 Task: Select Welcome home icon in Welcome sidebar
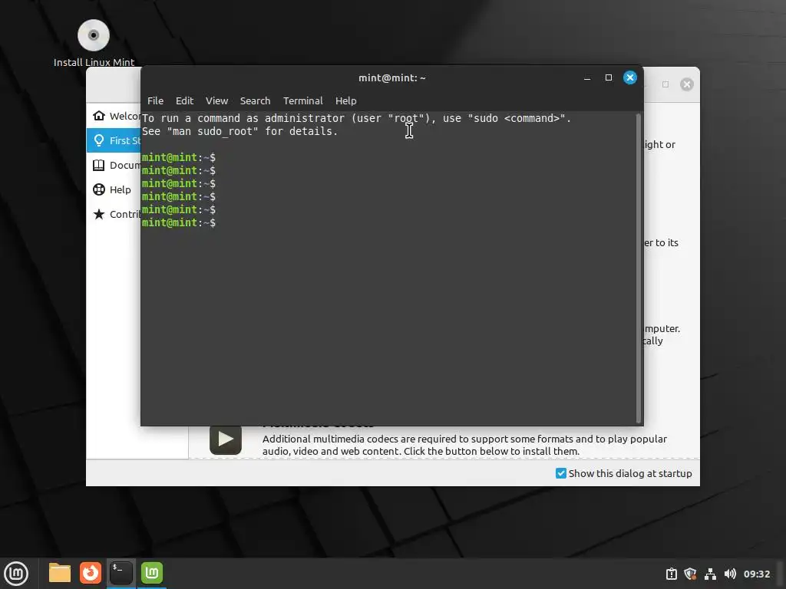tap(99, 116)
